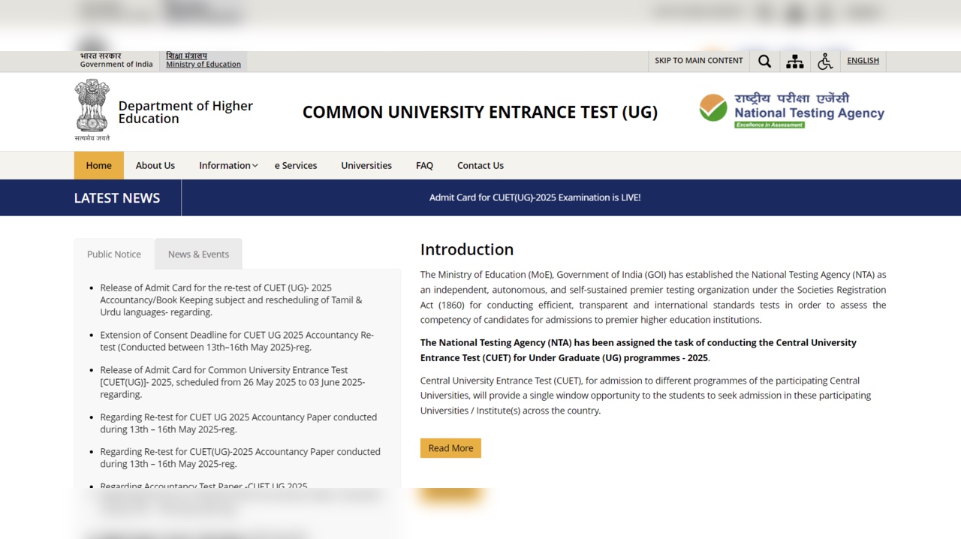The height and width of the screenshot is (539, 961).
Task: Click the Latest News label
Action: pos(117,198)
